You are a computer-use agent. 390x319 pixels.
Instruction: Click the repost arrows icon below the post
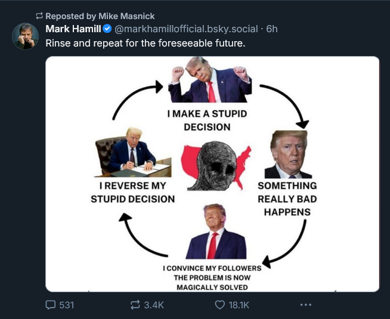click(x=135, y=305)
